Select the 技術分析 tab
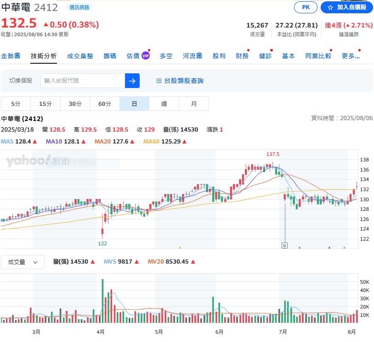Viewport: 374px width, 342px height. (x=43, y=56)
